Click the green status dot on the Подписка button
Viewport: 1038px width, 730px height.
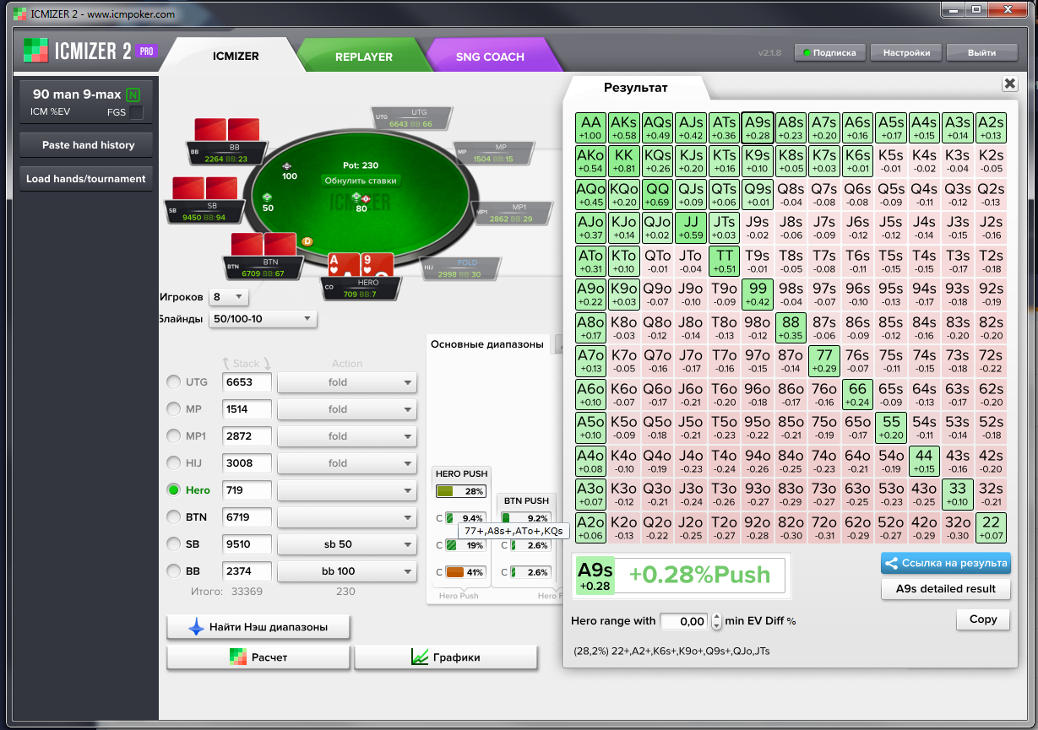807,52
